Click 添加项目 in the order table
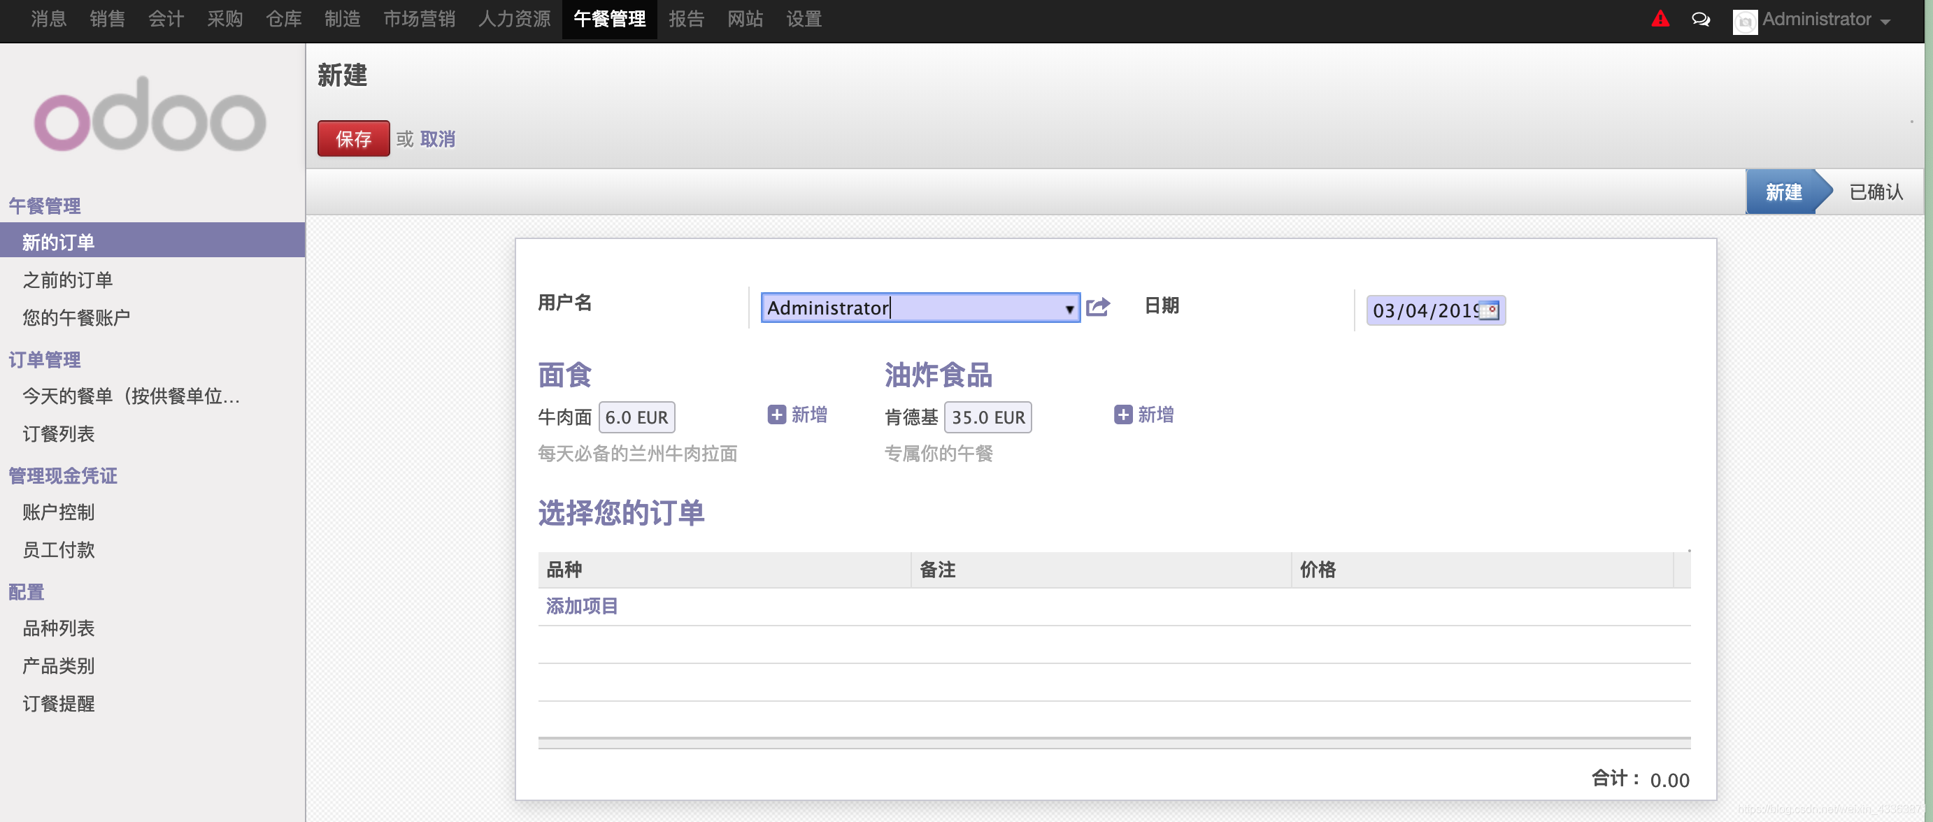1933x822 pixels. coord(582,606)
